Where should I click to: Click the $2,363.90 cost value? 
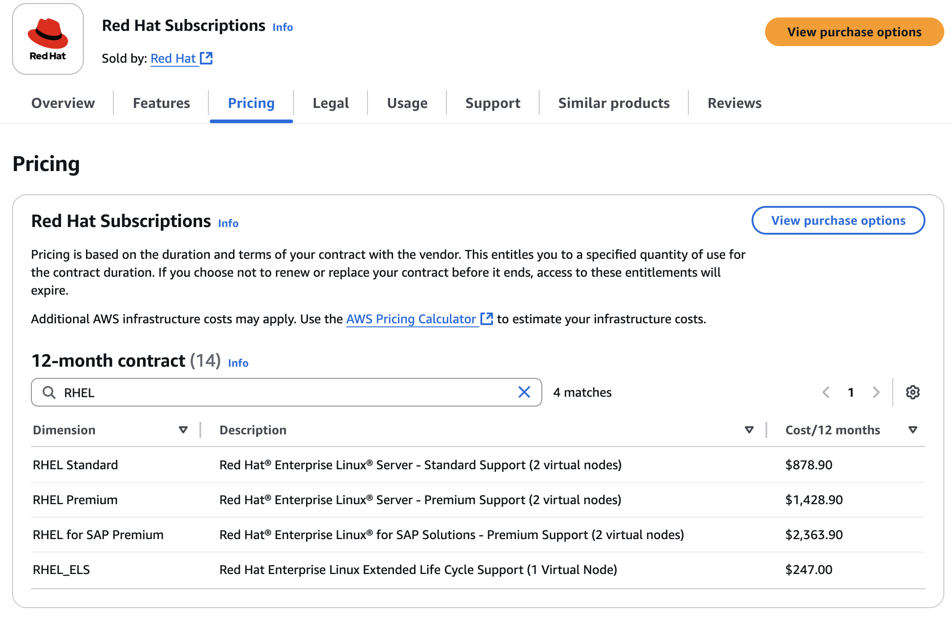point(814,535)
